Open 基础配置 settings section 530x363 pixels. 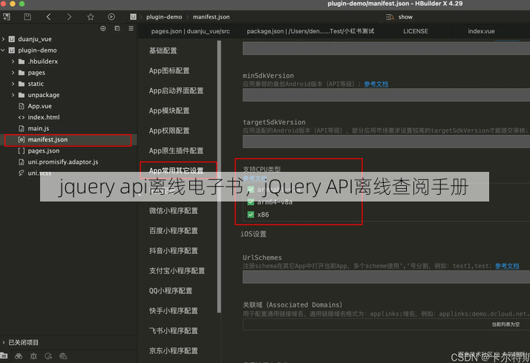click(x=163, y=51)
